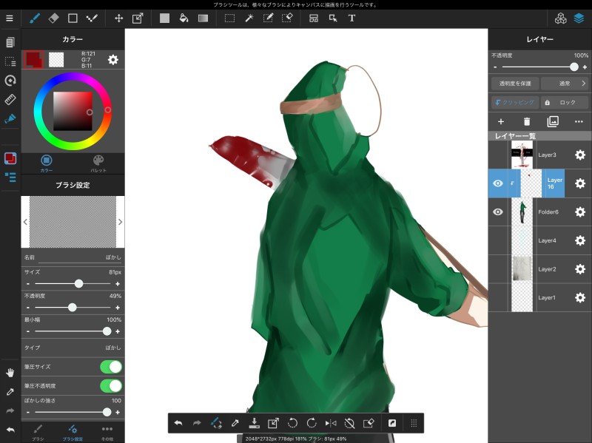Click the undo arrow in bottom toolbar
This screenshot has height=443, width=592.
click(178, 423)
